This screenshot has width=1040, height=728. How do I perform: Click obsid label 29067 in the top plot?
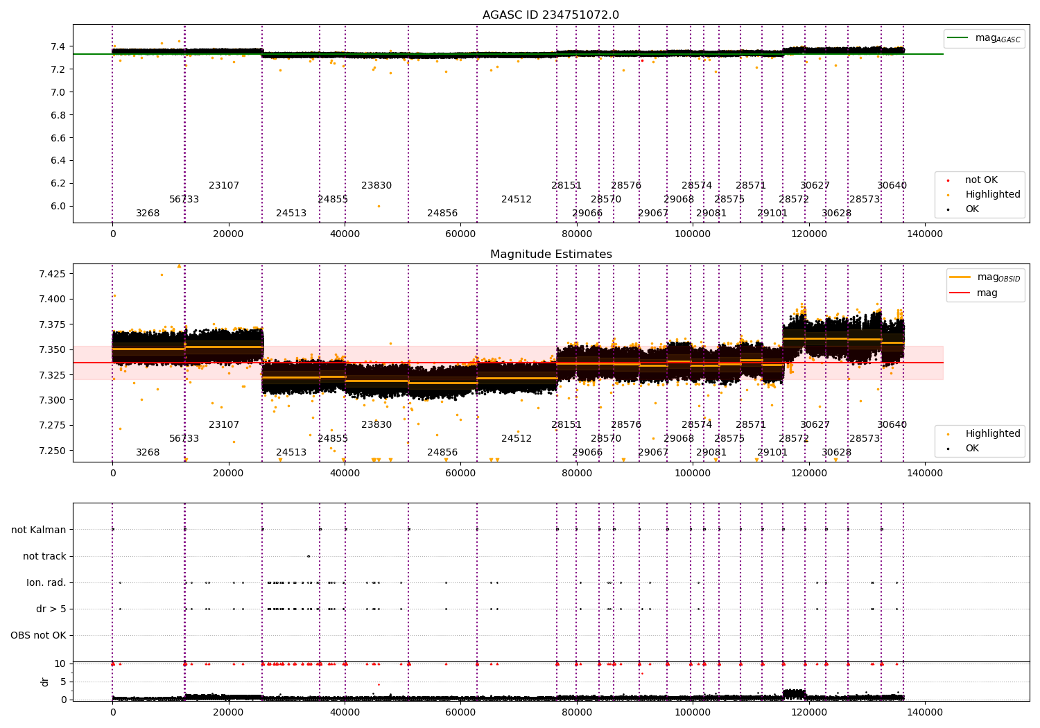pos(653,214)
